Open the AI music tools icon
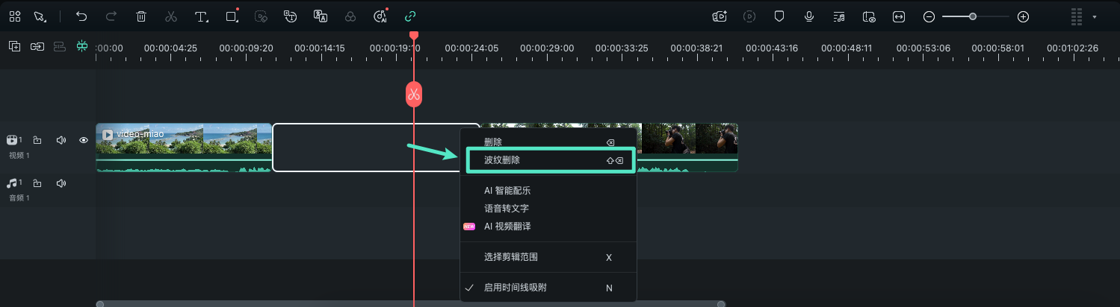The height and width of the screenshot is (307, 1120). click(380, 16)
